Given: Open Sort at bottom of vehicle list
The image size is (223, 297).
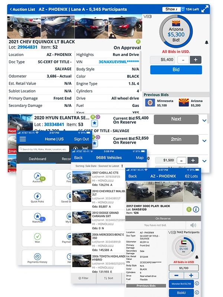Looking at the screenshot, I should point(109,278).
